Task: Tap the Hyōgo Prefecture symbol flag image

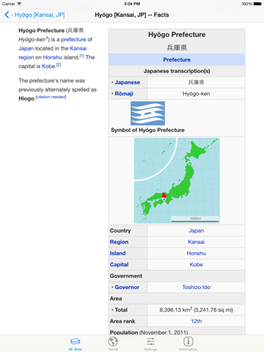Action: (x=147, y=114)
